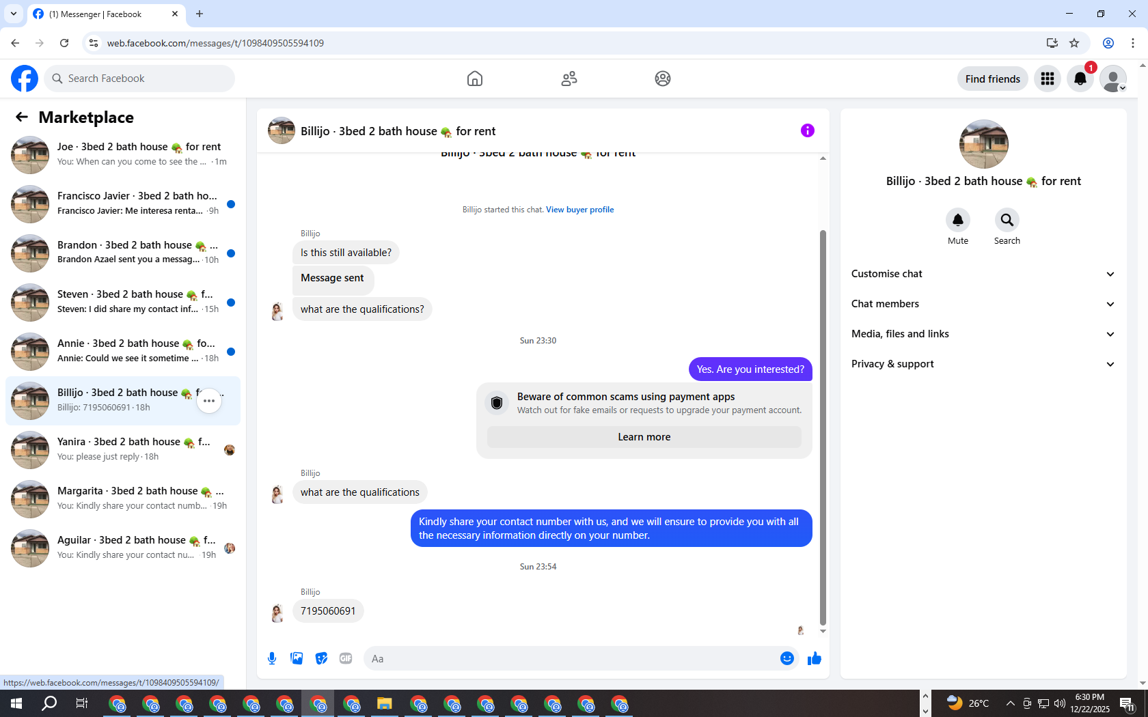
Task: Open taskbar clock showing 6:30 PM
Action: (x=1090, y=703)
